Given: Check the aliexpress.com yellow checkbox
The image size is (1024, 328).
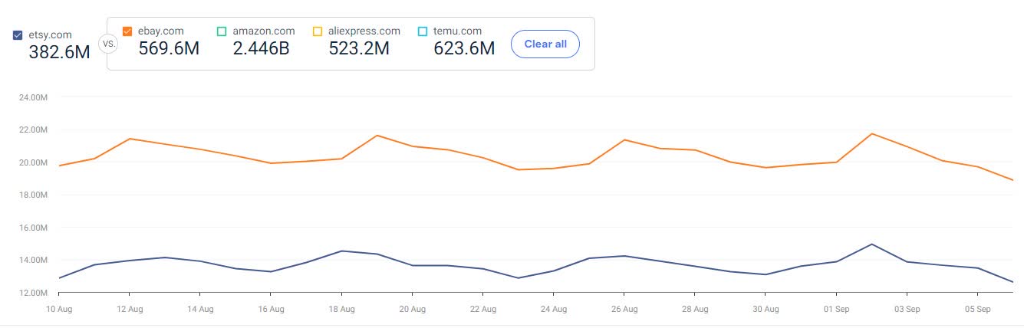Looking at the screenshot, I should [x=318, y=31].
